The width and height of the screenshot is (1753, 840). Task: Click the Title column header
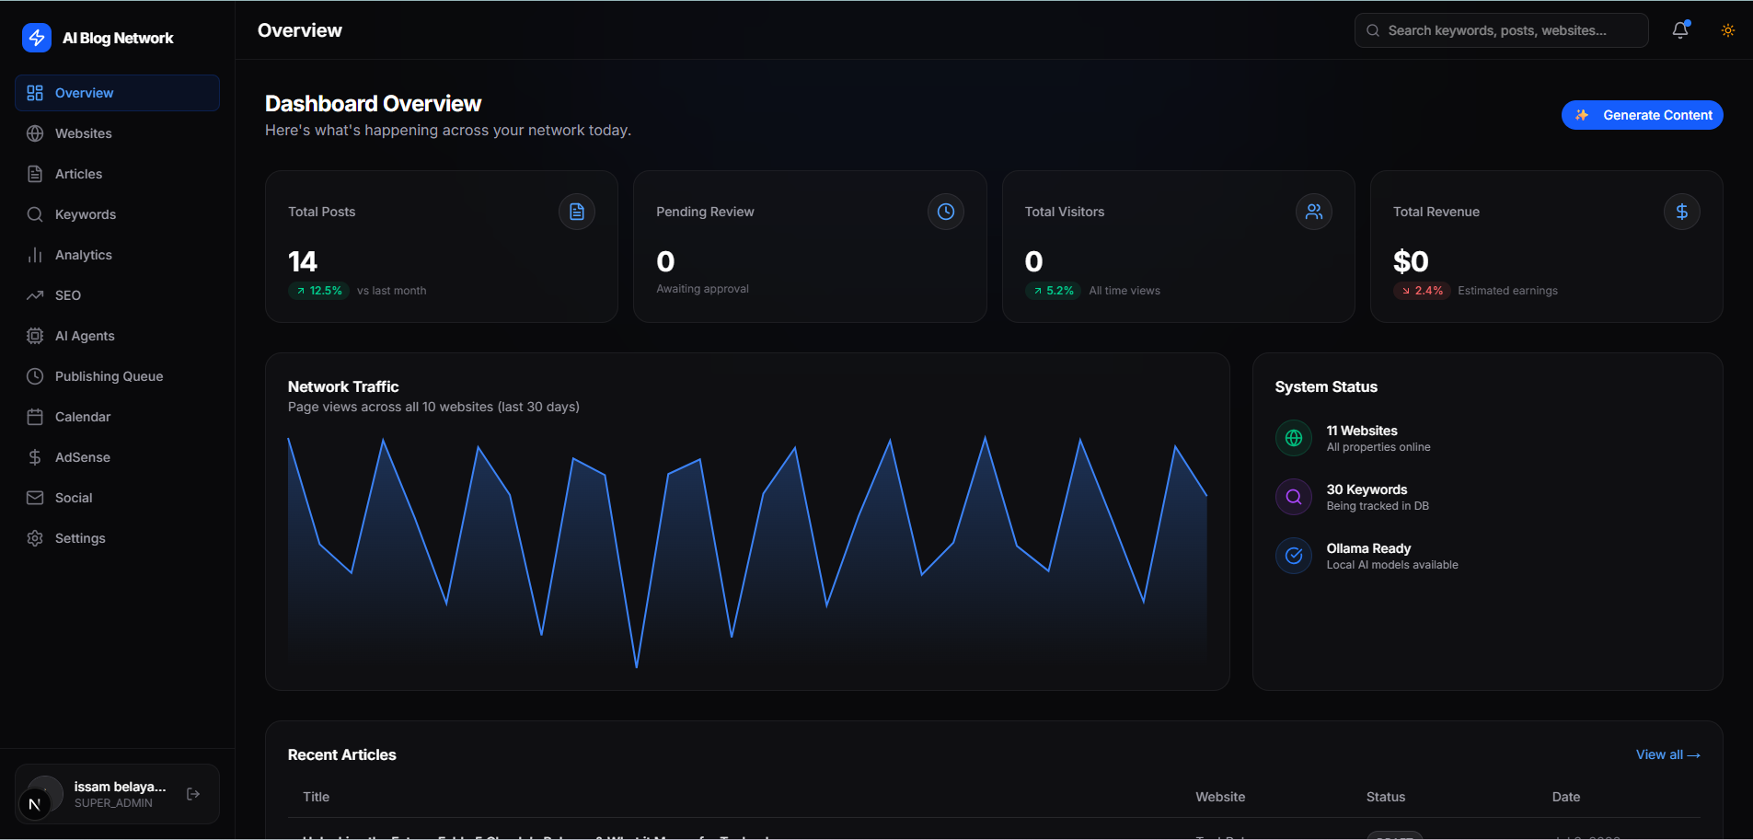(316, 797)
